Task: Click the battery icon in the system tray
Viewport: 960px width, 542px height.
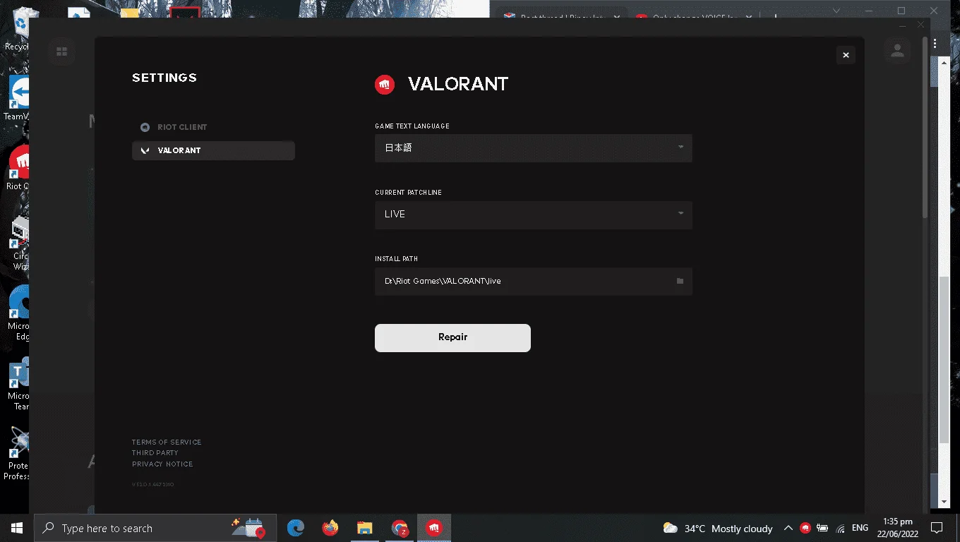Action: [822, 528]
